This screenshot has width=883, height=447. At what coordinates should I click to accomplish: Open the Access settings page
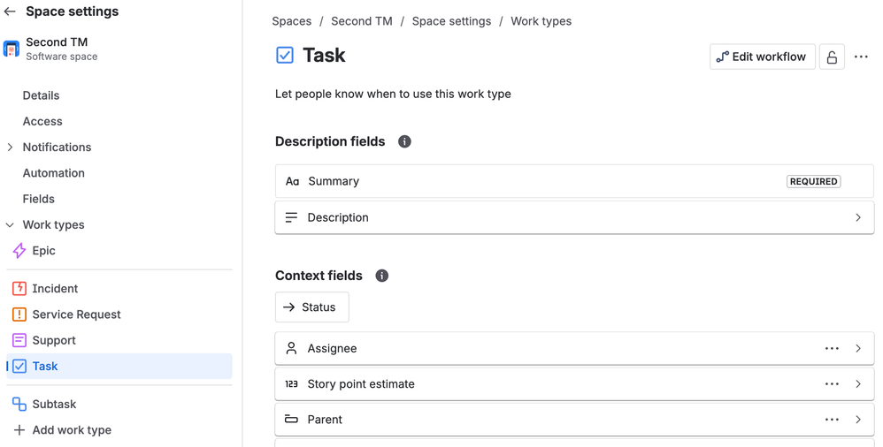coord(42,121)
